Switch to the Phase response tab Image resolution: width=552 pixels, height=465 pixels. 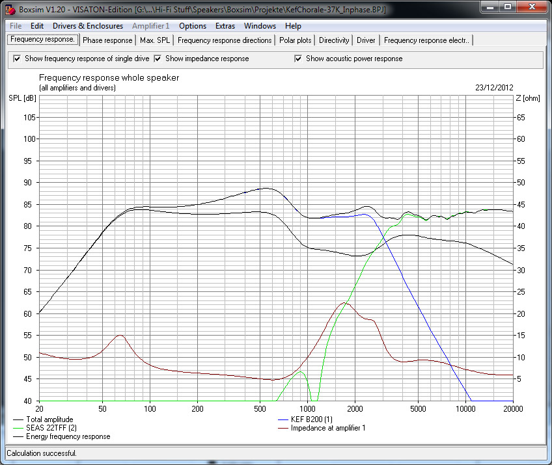pyautogui.click(x=107, y=40)
